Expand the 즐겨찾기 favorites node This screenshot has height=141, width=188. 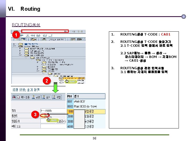tap(15, 44)
